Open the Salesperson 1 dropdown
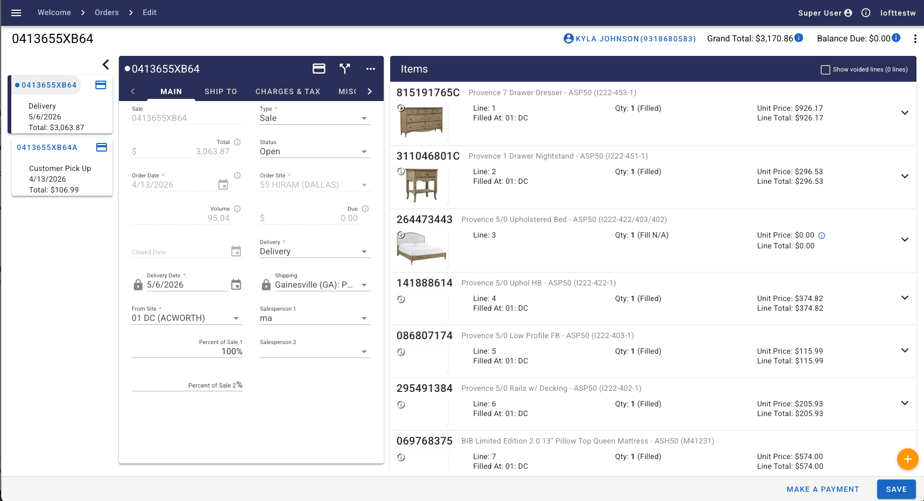 pyautogui.click(x=315, y=318)
